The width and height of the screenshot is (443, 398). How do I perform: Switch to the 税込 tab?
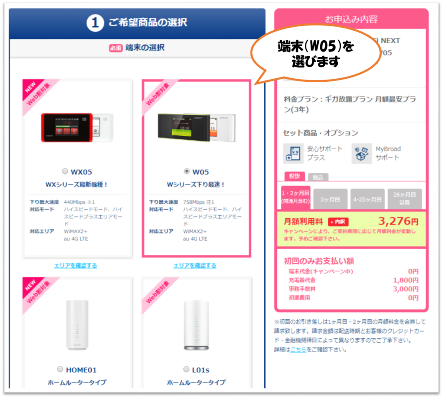pyautogui.click(x=318, y=177)
